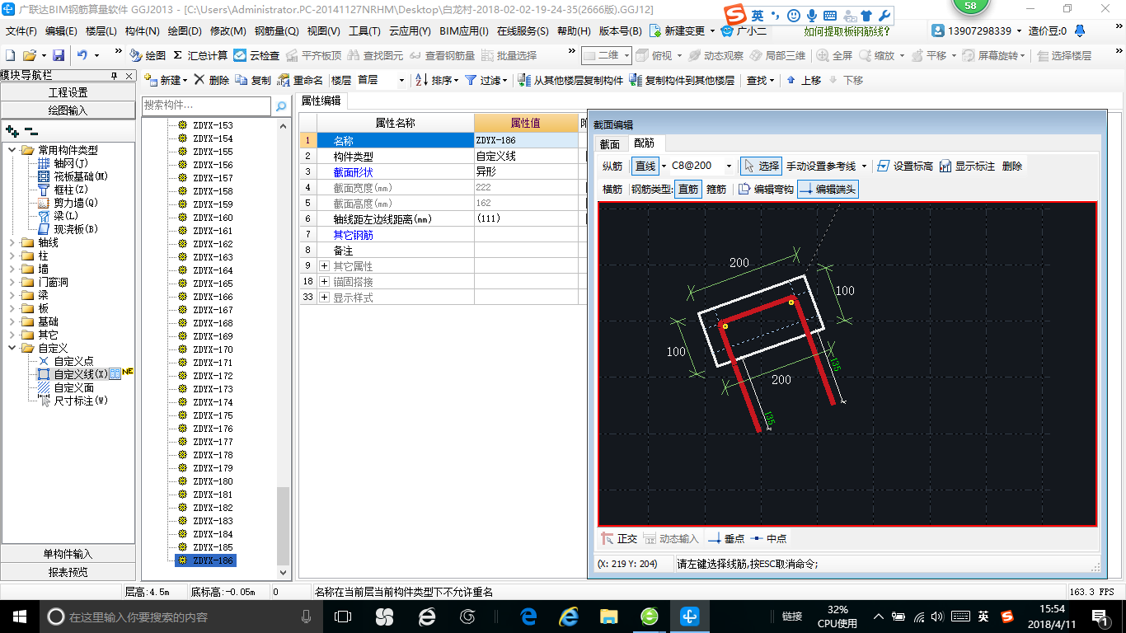The width and height of the screenshot is (1126, 633).
Task: Click the 搜索构件 search field
Action: 206,105
